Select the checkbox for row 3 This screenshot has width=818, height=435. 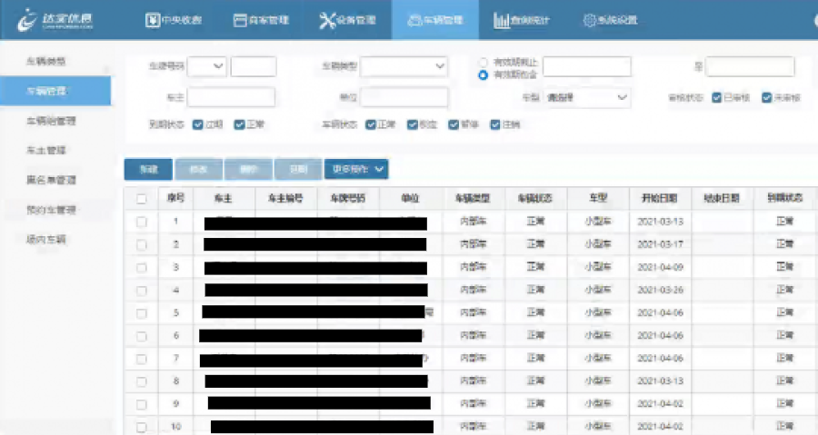(x=141, y=268)
